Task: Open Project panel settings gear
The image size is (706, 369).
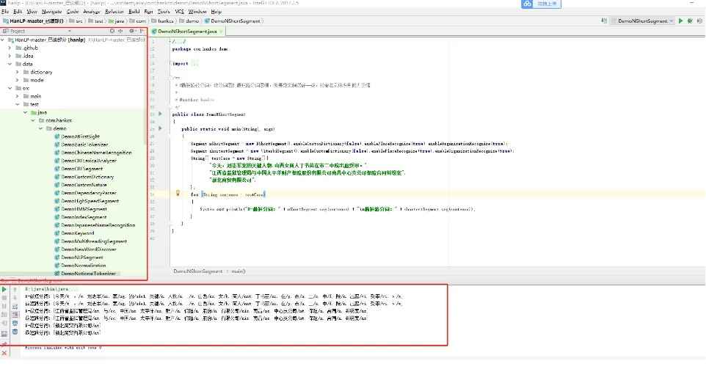Action: click(x=132, y=31)
